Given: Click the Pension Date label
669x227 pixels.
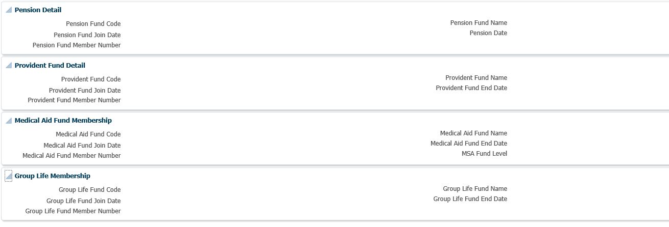Looking at the screenshot, I should [x=488, y=33].
